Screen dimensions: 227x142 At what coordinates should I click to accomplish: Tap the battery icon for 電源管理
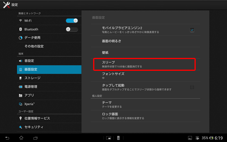(21, 87)
